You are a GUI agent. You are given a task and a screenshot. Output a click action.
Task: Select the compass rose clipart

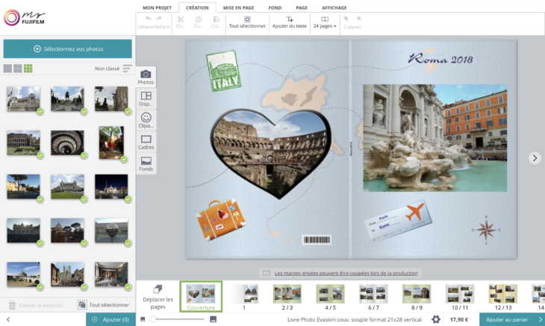[486, 230]
